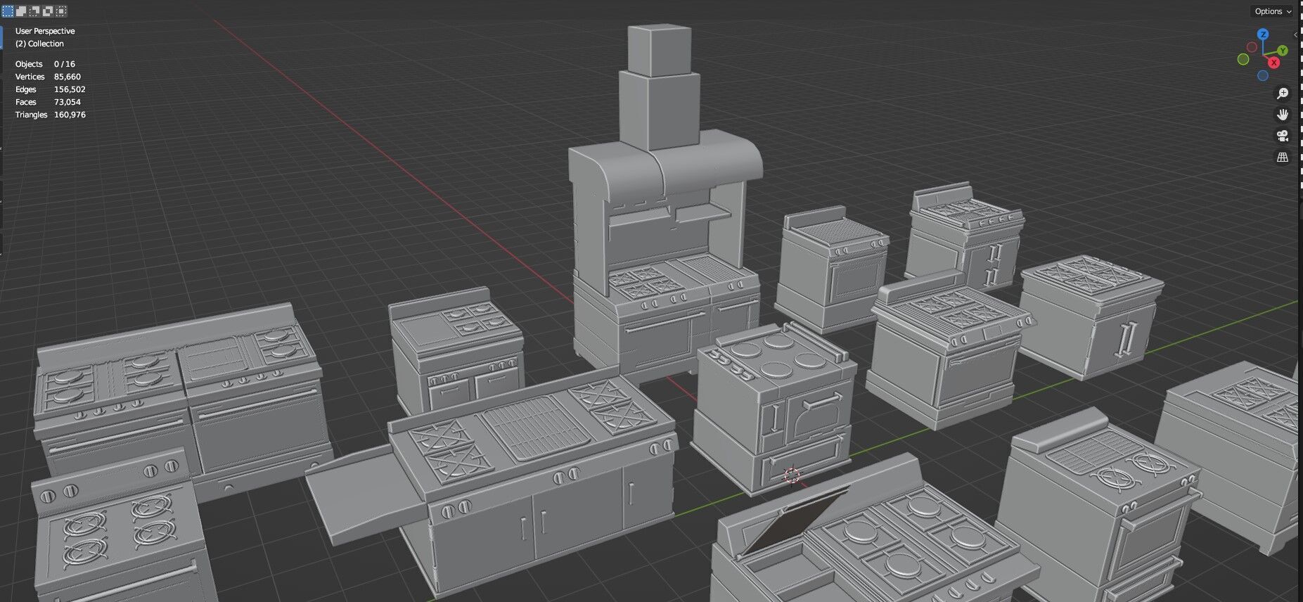Click the '(2) Collection' overlay text
This screenshot has height=602, width=1303.
click(39, 44)
